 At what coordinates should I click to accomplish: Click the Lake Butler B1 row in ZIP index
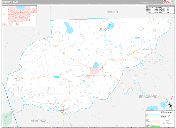pos(158,9)
